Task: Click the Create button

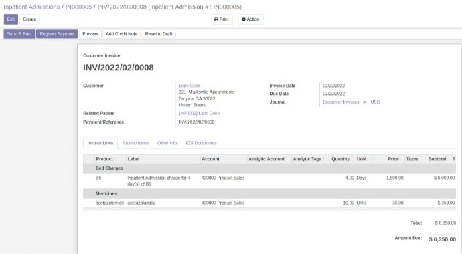Action: (29, 19)
